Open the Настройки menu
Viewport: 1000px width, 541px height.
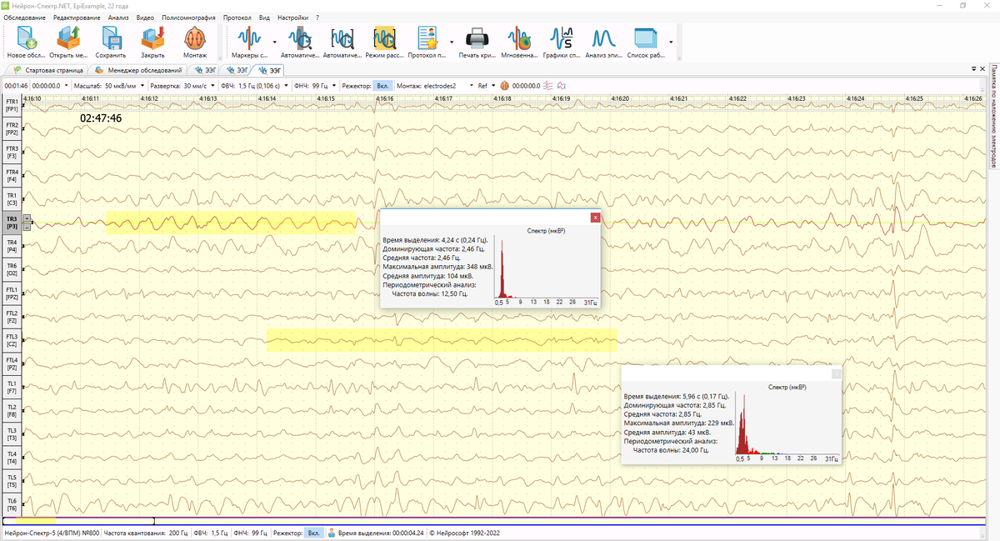(x=292, y=18)
